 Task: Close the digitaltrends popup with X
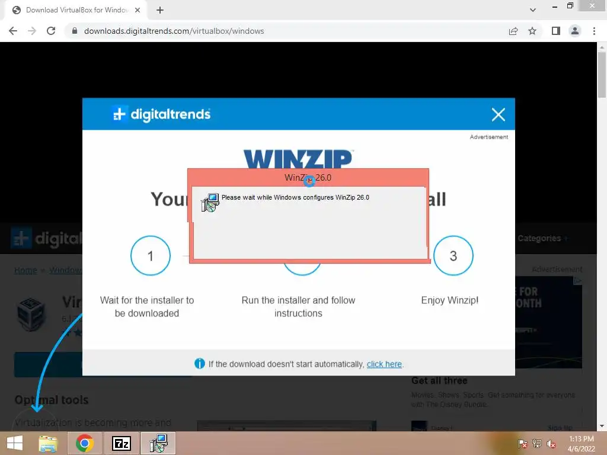498,114
